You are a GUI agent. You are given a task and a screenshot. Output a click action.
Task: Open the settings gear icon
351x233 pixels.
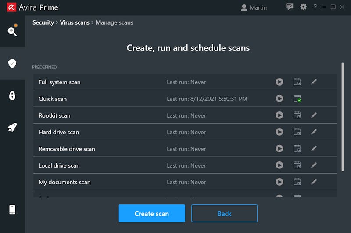(x=303, y=7)
